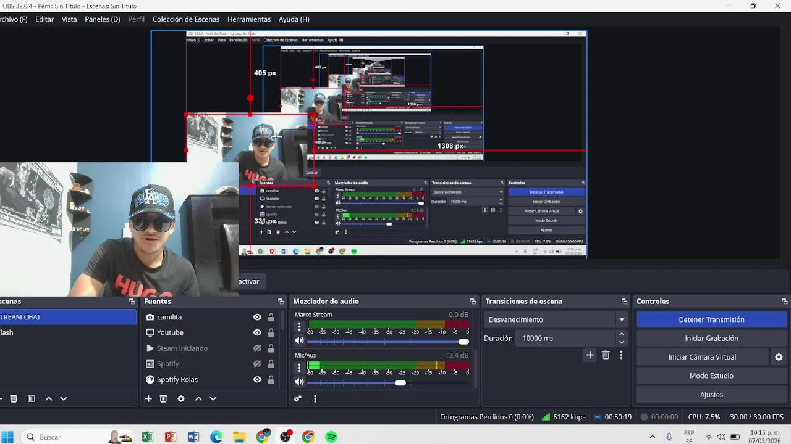Open advanced audio properties gears icon
The image size is (791, 444).
pos(298,399)
